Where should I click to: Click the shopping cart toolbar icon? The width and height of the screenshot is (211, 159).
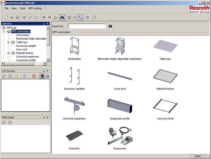point(24,17)
